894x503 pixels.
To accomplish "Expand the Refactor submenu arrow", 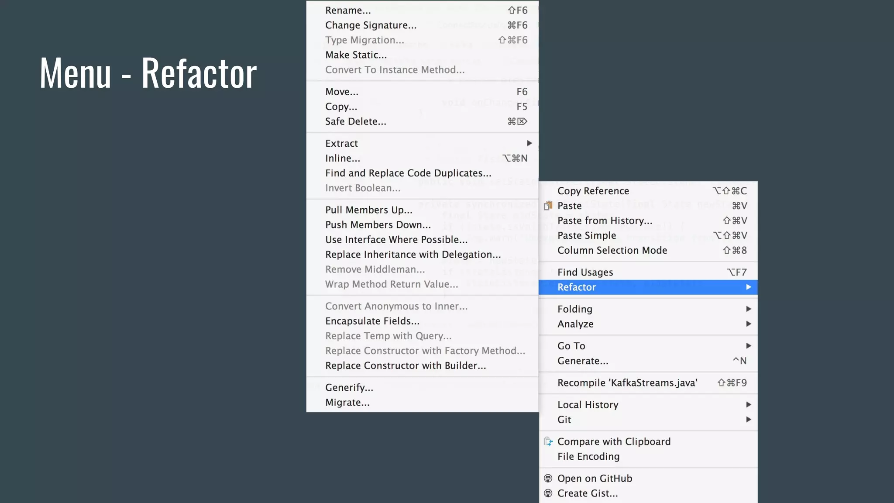I will 749,287.
